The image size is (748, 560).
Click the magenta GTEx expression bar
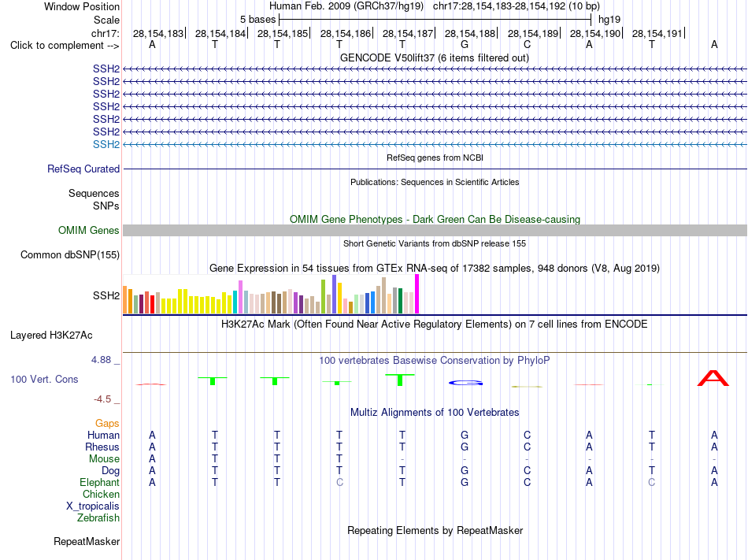point(417,294)
